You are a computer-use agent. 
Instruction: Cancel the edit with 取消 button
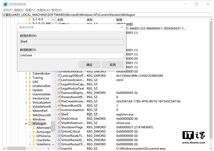113,65
